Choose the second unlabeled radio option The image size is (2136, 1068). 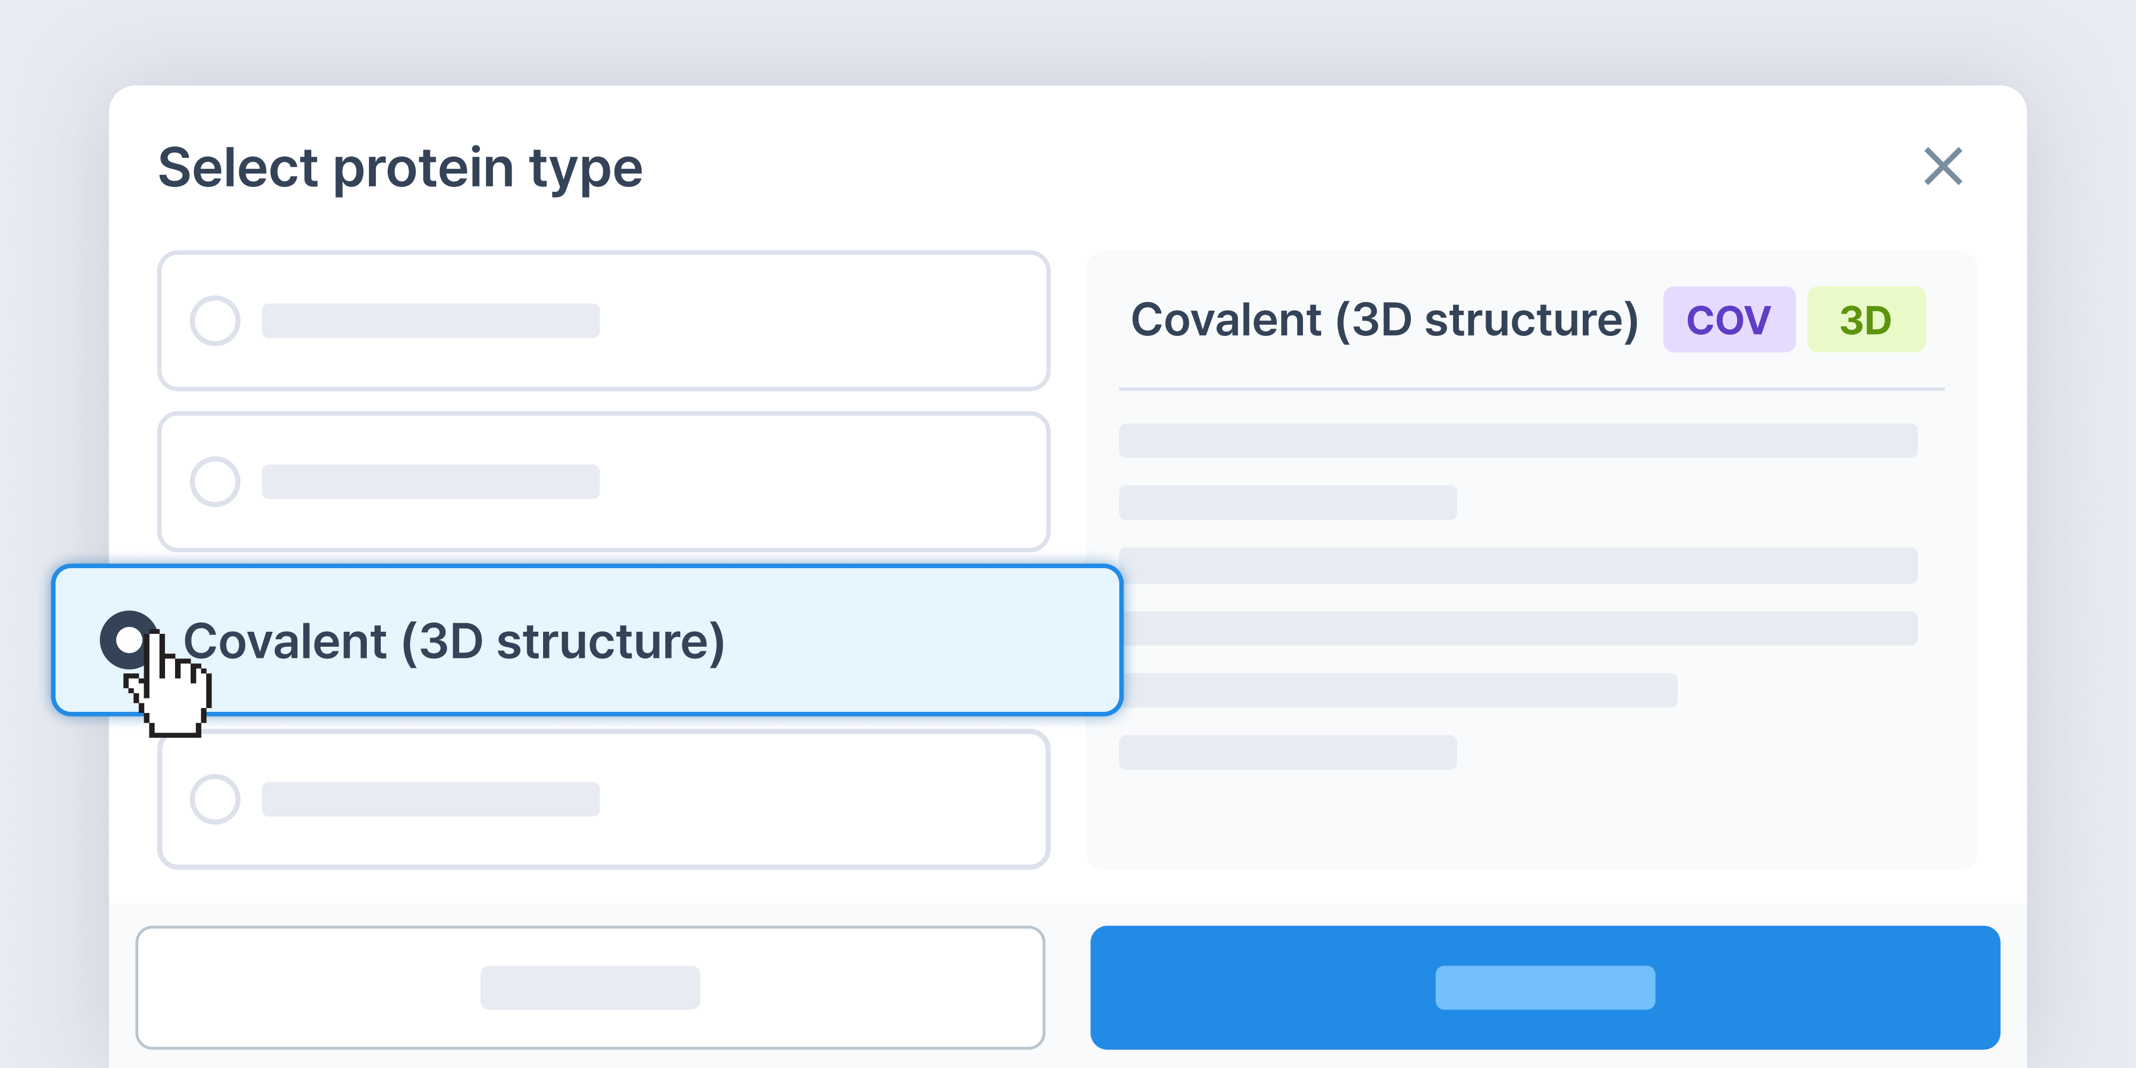[x=215, y=482]
